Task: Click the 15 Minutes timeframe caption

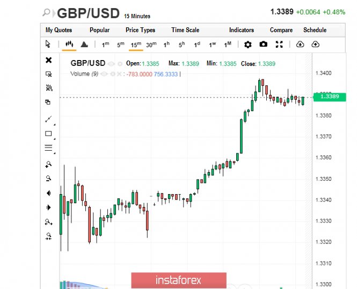Action: (137, 16)
